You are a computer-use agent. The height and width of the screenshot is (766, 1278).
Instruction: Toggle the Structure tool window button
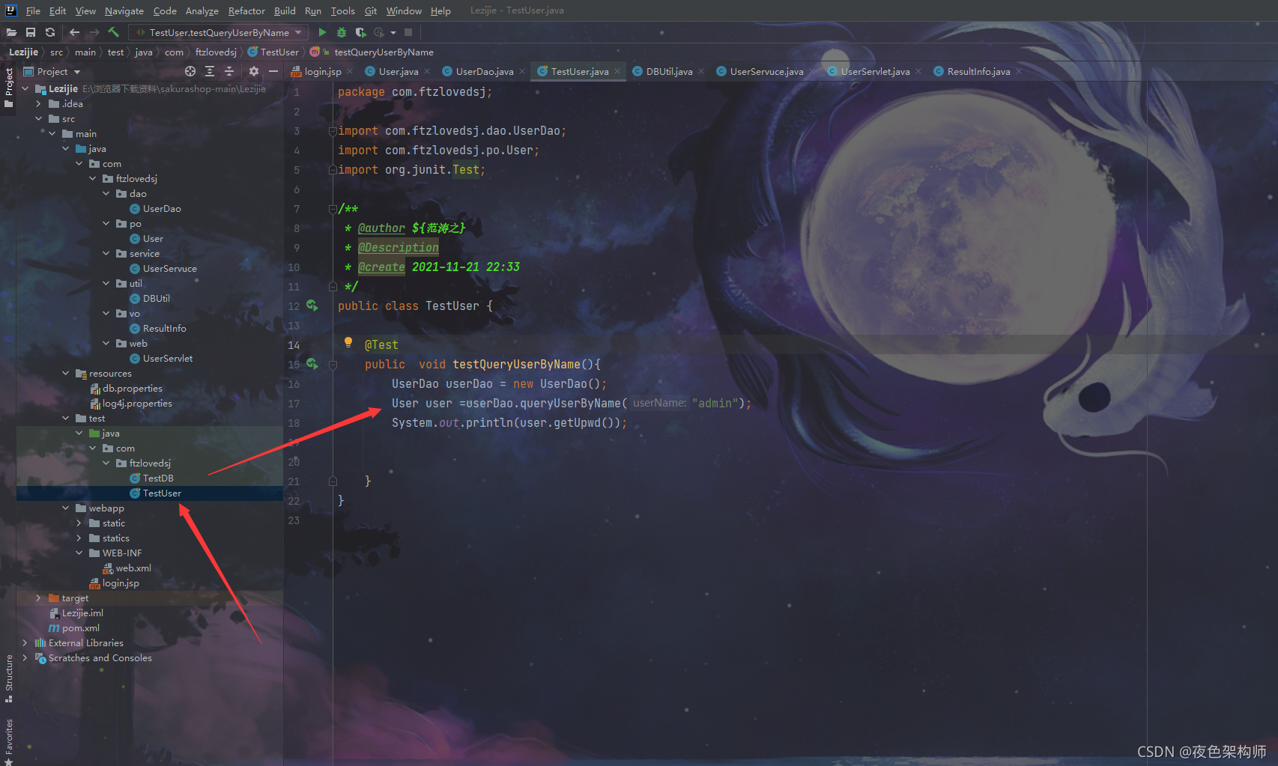point(9,678)
